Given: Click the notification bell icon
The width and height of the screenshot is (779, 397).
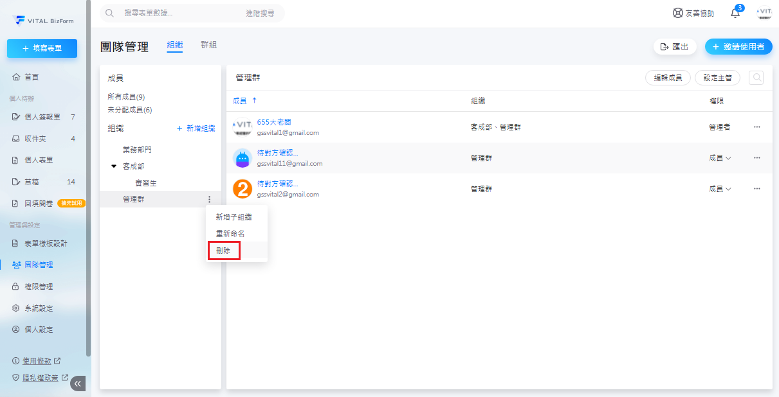Looking at the screenshot, I should point(735,13).
